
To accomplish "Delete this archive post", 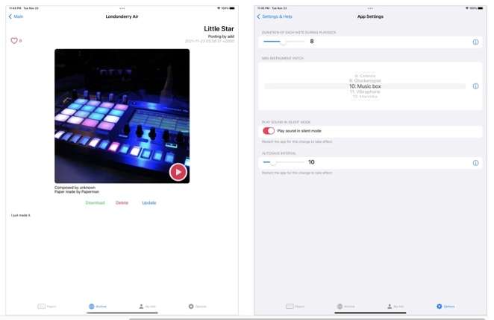I will point(122,202).
